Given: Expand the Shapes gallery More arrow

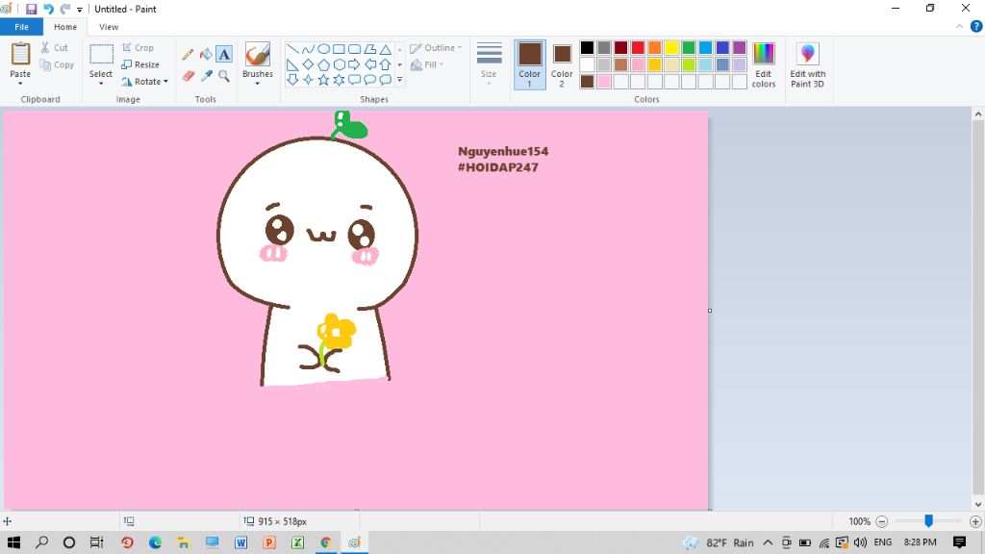Looking at the screenshot, I should (x=399, y=80).
